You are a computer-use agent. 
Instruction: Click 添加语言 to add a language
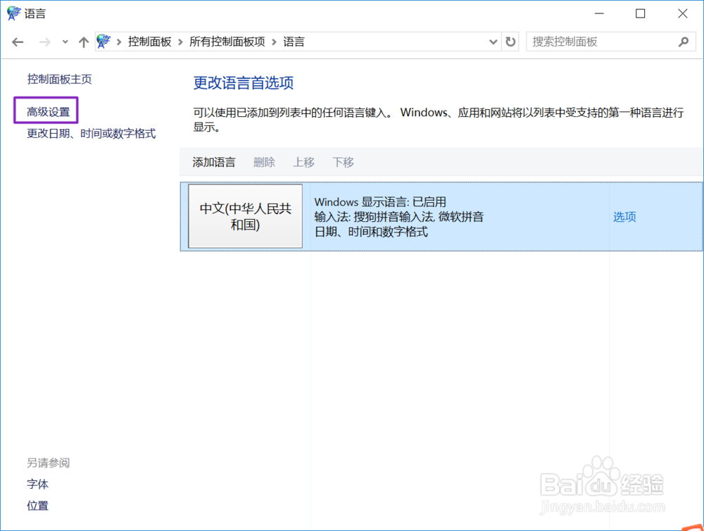[213, 162]
